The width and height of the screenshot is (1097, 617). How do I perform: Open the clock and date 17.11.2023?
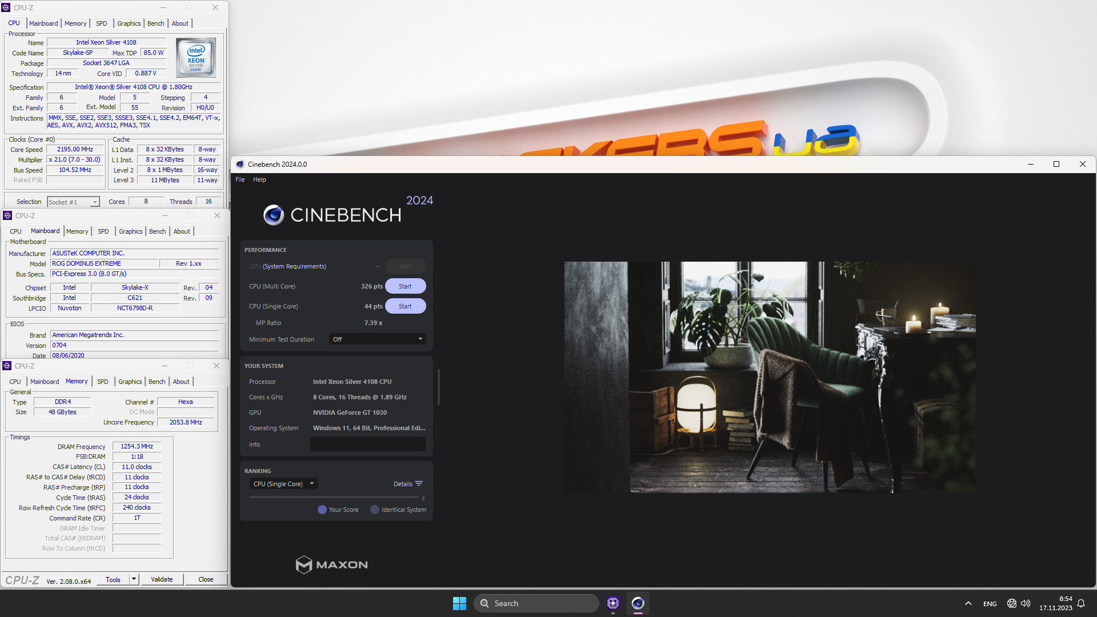click(1056, 603)
